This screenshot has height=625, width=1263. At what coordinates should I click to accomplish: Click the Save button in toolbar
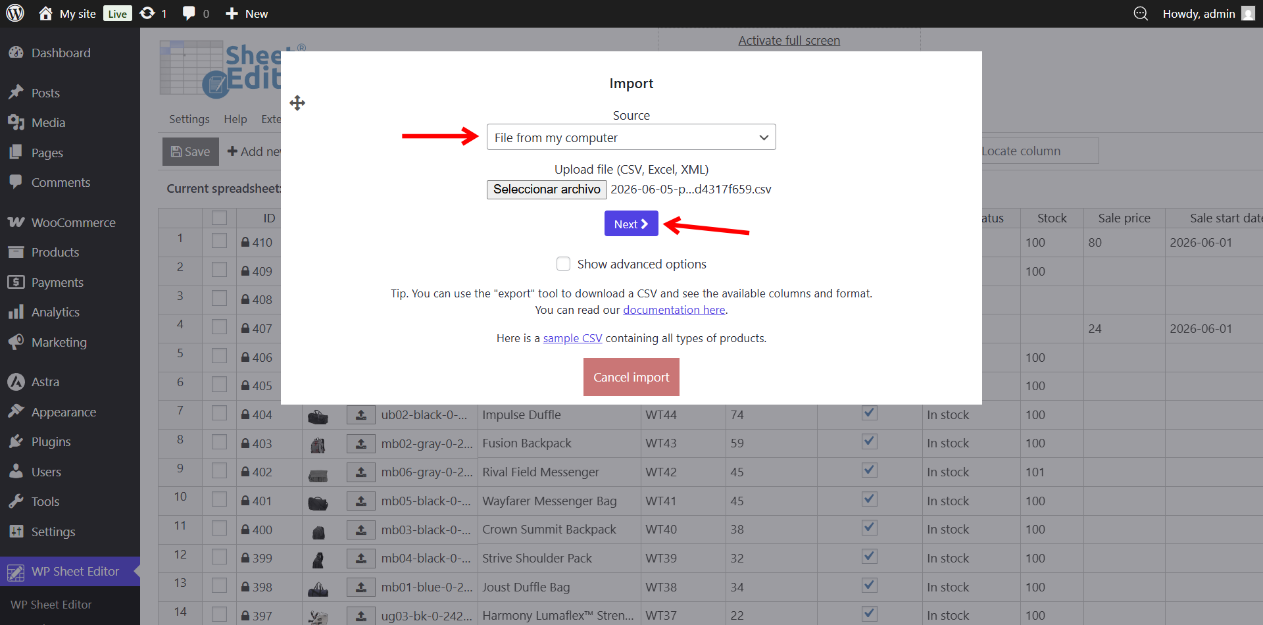pyautogui.click(x=190, y=151)
